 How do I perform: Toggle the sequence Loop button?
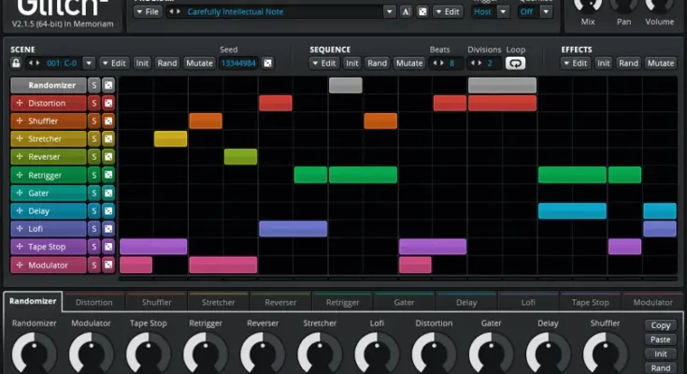(515, 64)
